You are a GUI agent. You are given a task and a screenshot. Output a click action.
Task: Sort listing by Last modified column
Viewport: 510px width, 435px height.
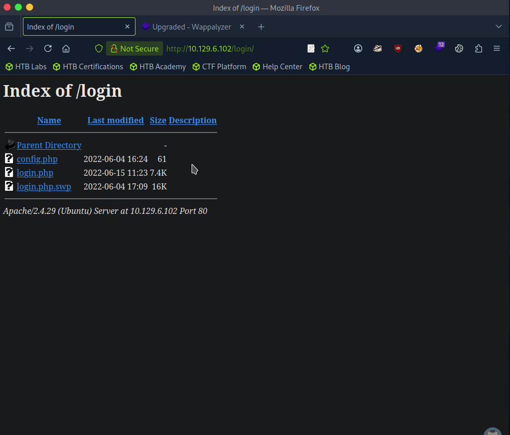click(x=116, y=120)
